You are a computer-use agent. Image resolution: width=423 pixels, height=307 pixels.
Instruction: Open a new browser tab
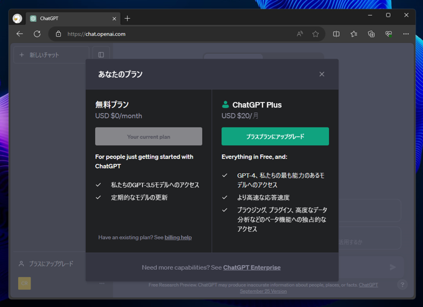[x=128, y=18]
